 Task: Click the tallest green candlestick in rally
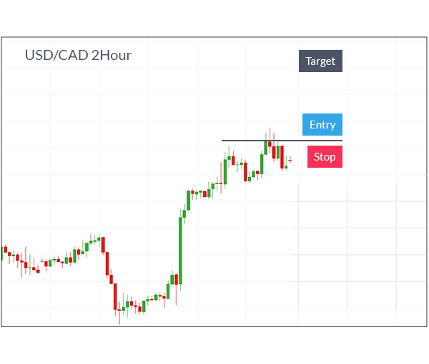(x=180, y=251)
